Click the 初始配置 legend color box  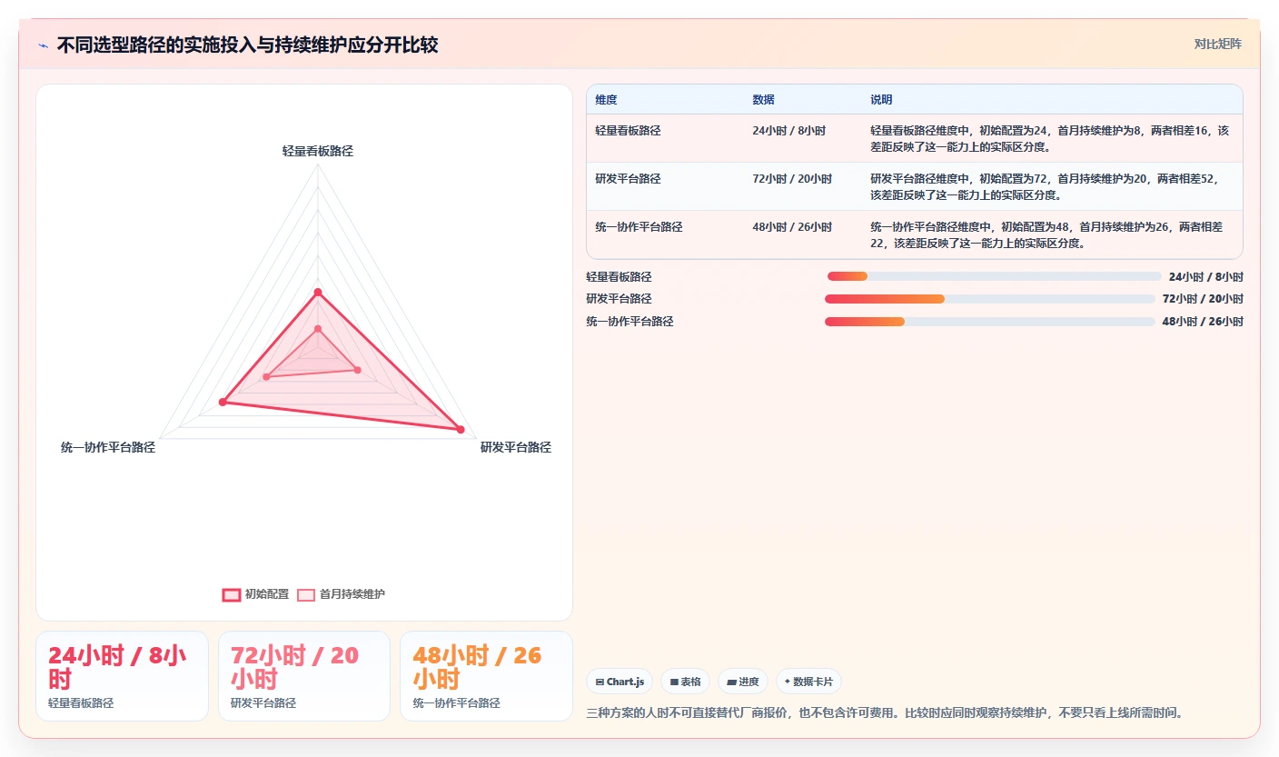[232, 594]
